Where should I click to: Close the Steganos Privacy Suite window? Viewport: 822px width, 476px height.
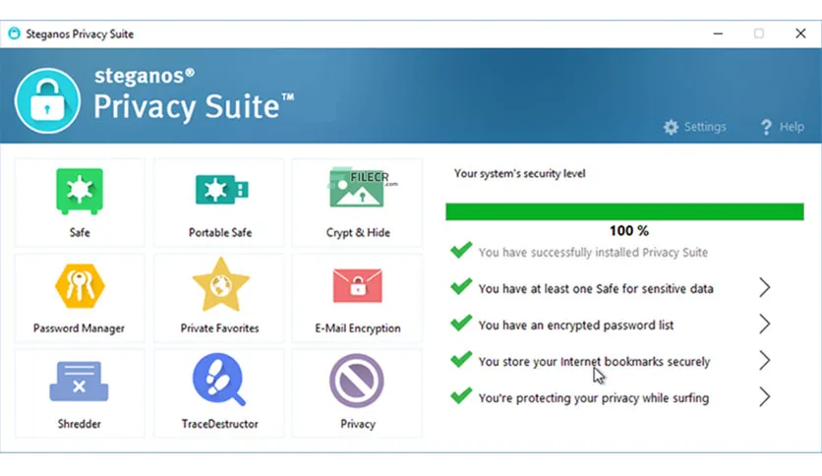pos(800,33)
